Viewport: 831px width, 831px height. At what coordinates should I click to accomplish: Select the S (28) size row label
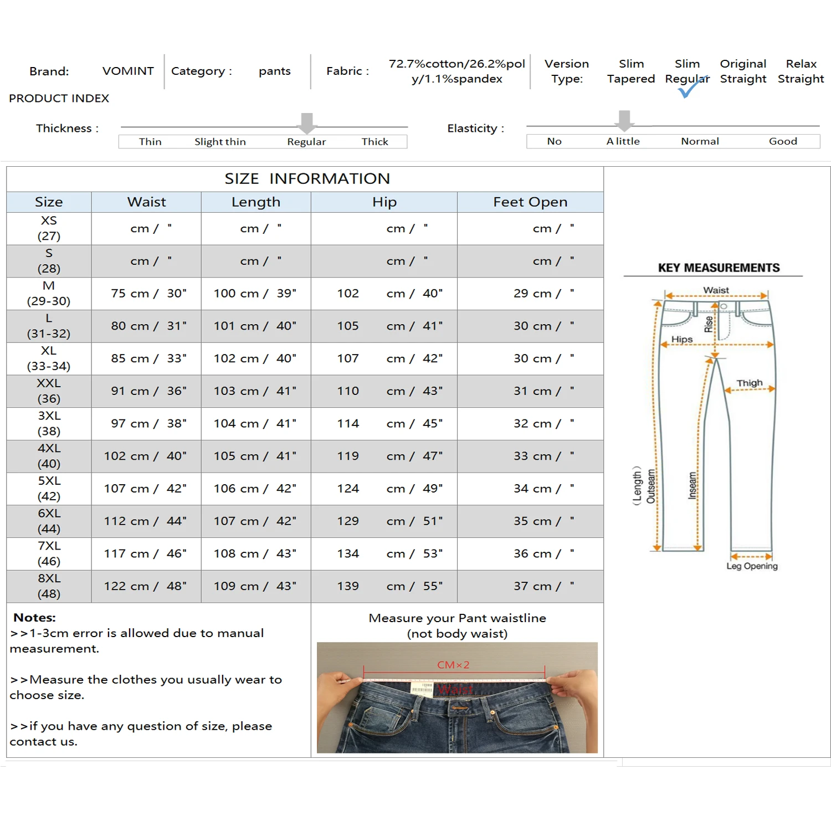coord(49,261)
